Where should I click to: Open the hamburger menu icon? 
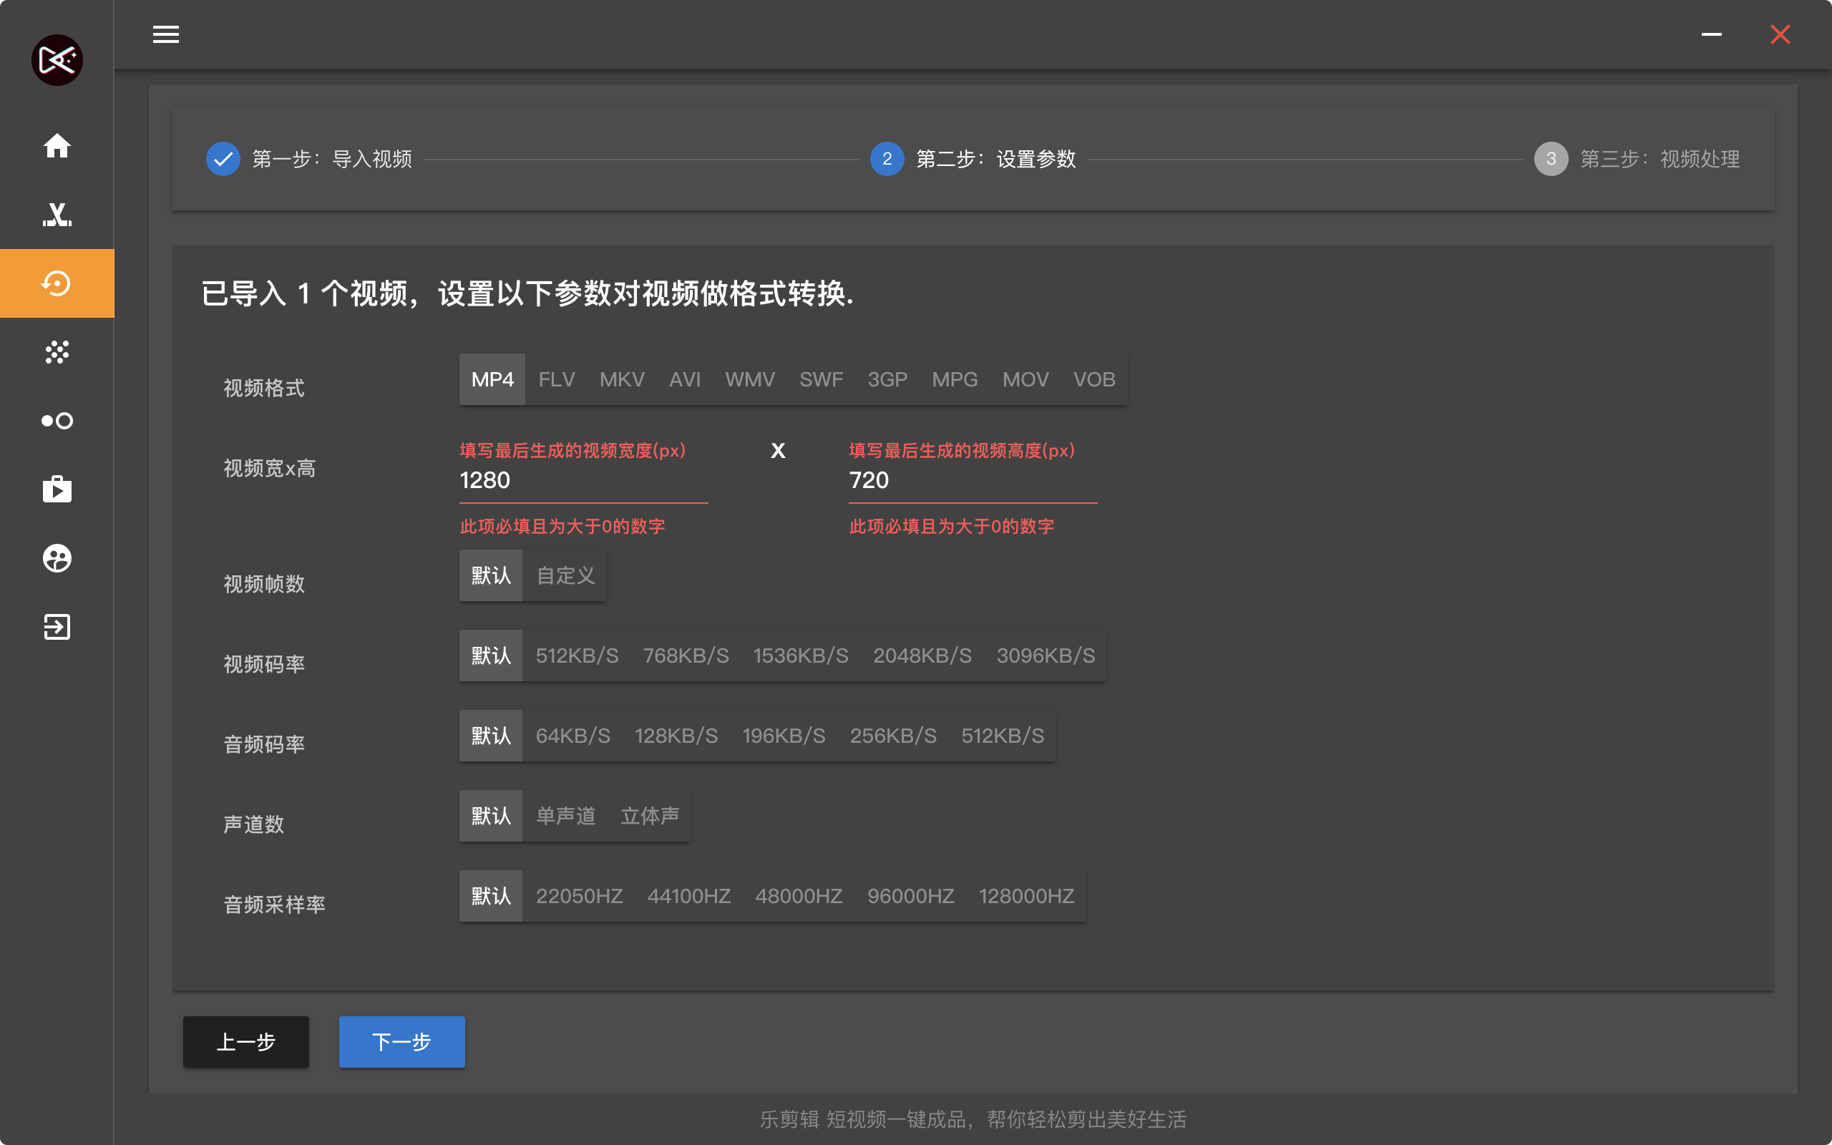(x=166, y=34)
